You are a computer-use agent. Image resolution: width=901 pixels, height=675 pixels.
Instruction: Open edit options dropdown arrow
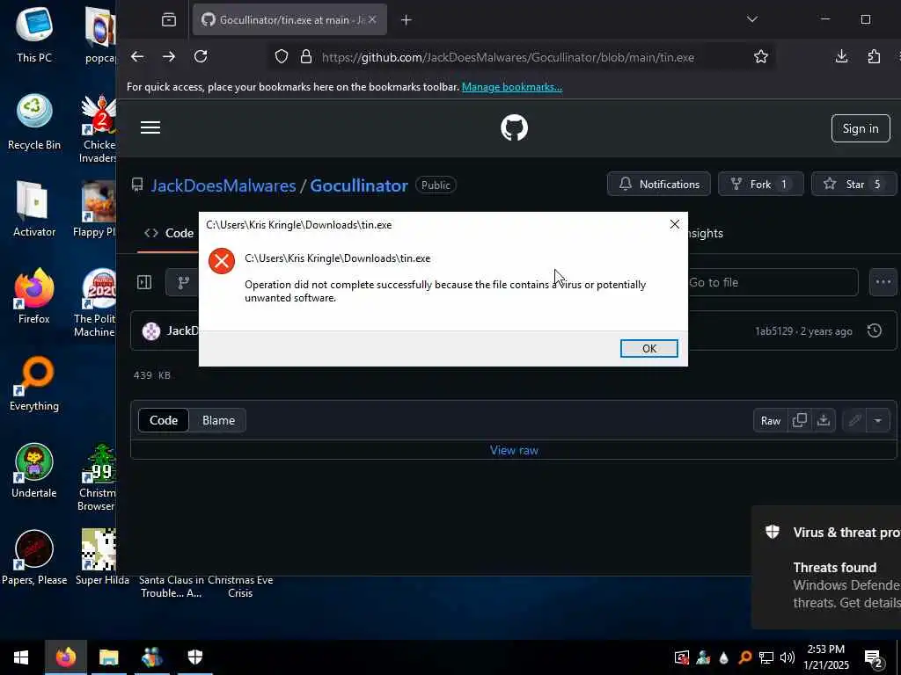pyautogui.click(x=878, y=421)
